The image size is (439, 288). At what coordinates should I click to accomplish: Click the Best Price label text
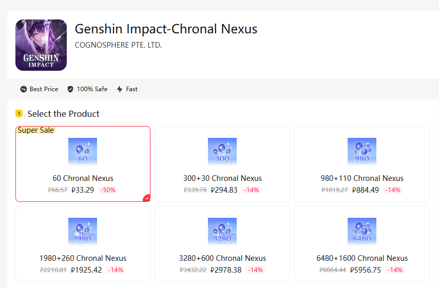point(44,89)
